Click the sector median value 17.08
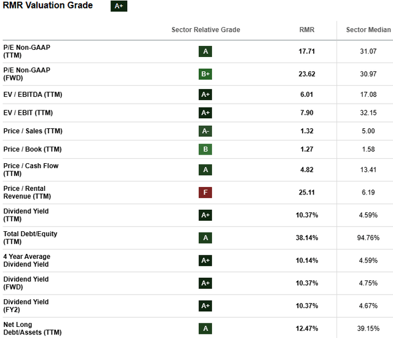The image size is (393, 338). pyautogui.click(x=368, y=94)
